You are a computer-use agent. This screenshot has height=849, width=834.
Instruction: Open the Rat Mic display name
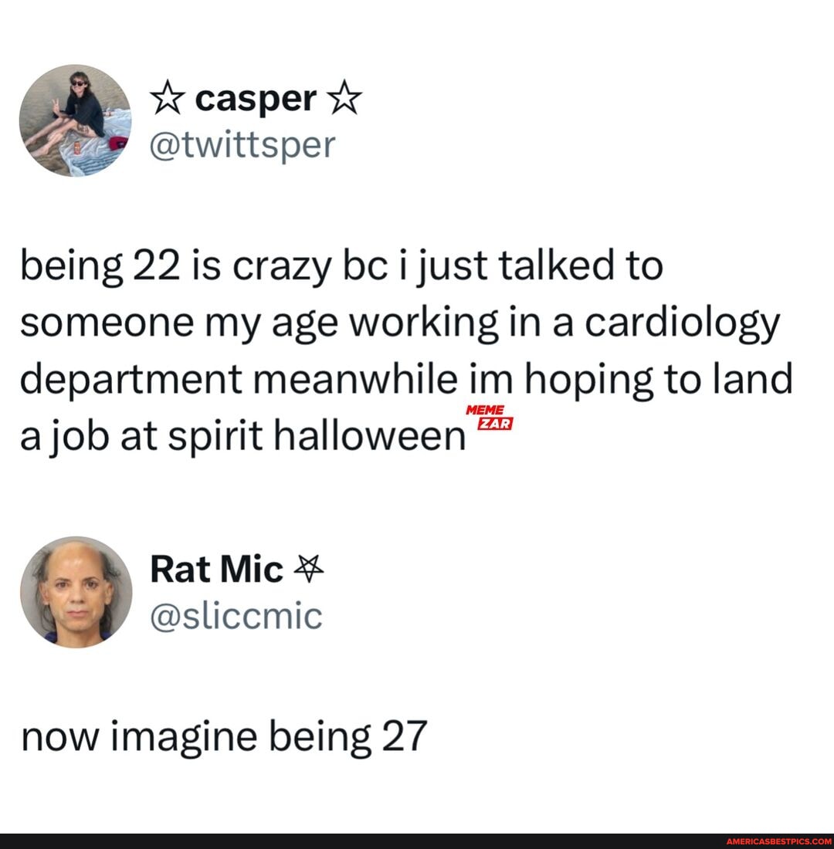click(x=217, y=571)
